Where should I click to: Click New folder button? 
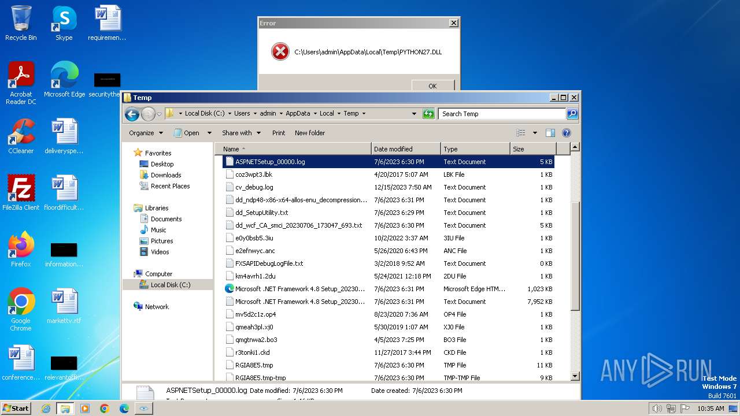coord(310,133)
